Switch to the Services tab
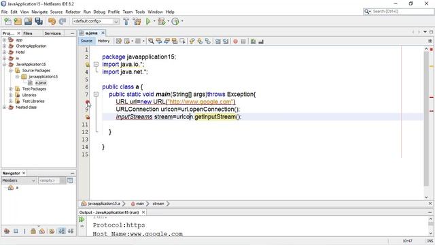The width and height of the screenshot is (435, 245). tap(52, 33)
